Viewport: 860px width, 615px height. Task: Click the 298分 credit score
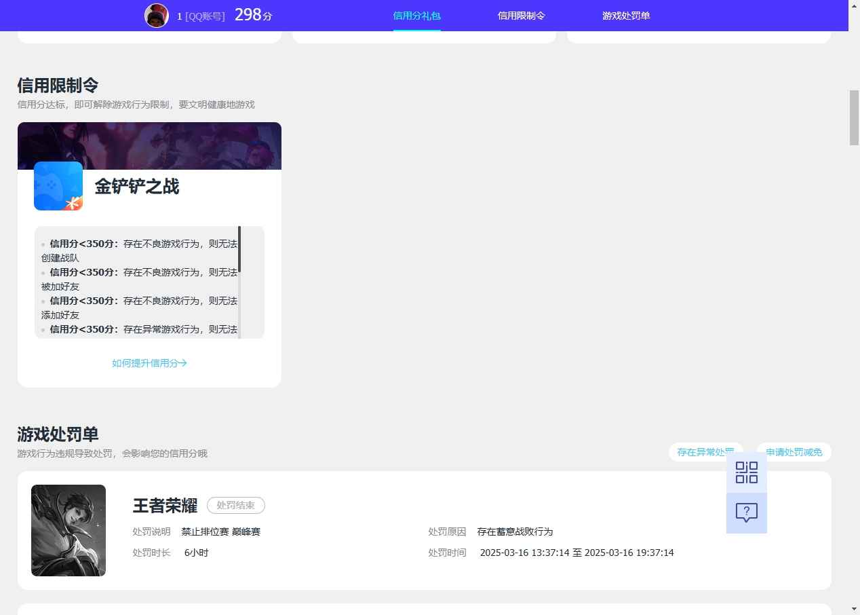[x=253, y=15]
